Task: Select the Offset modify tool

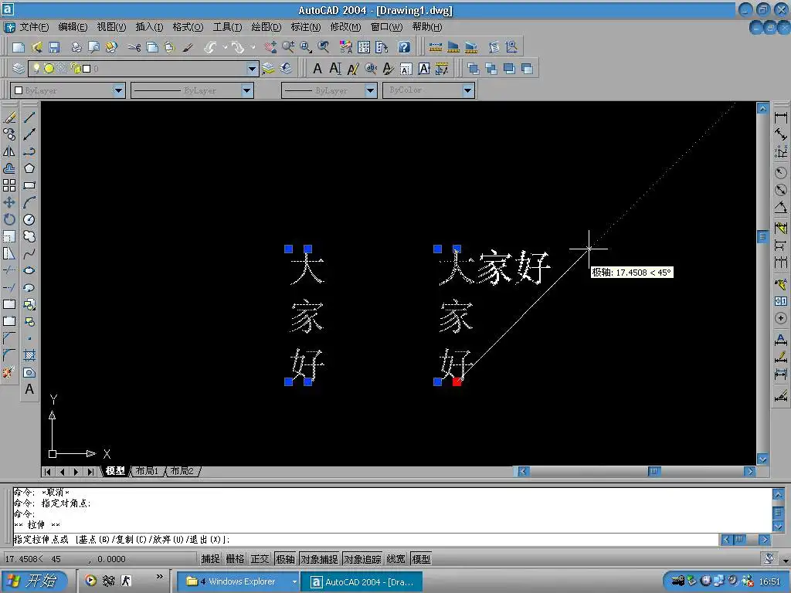Action: click(9, 168)
